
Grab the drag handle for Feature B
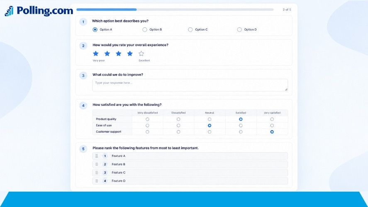97,164
